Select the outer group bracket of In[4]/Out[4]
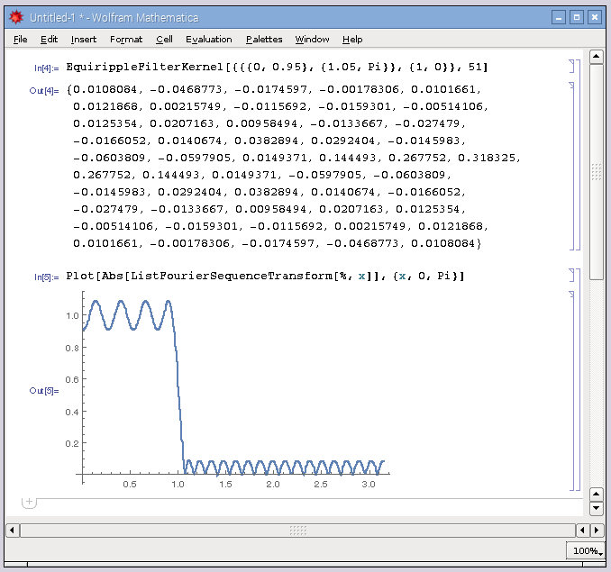This screenshot has width=611, height=572. (x=578, y=155)
